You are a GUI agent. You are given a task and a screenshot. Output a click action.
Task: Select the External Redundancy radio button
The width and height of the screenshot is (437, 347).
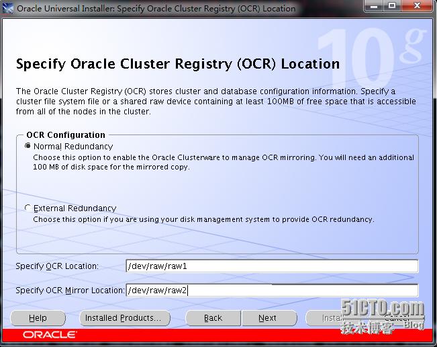pos(28,208)
